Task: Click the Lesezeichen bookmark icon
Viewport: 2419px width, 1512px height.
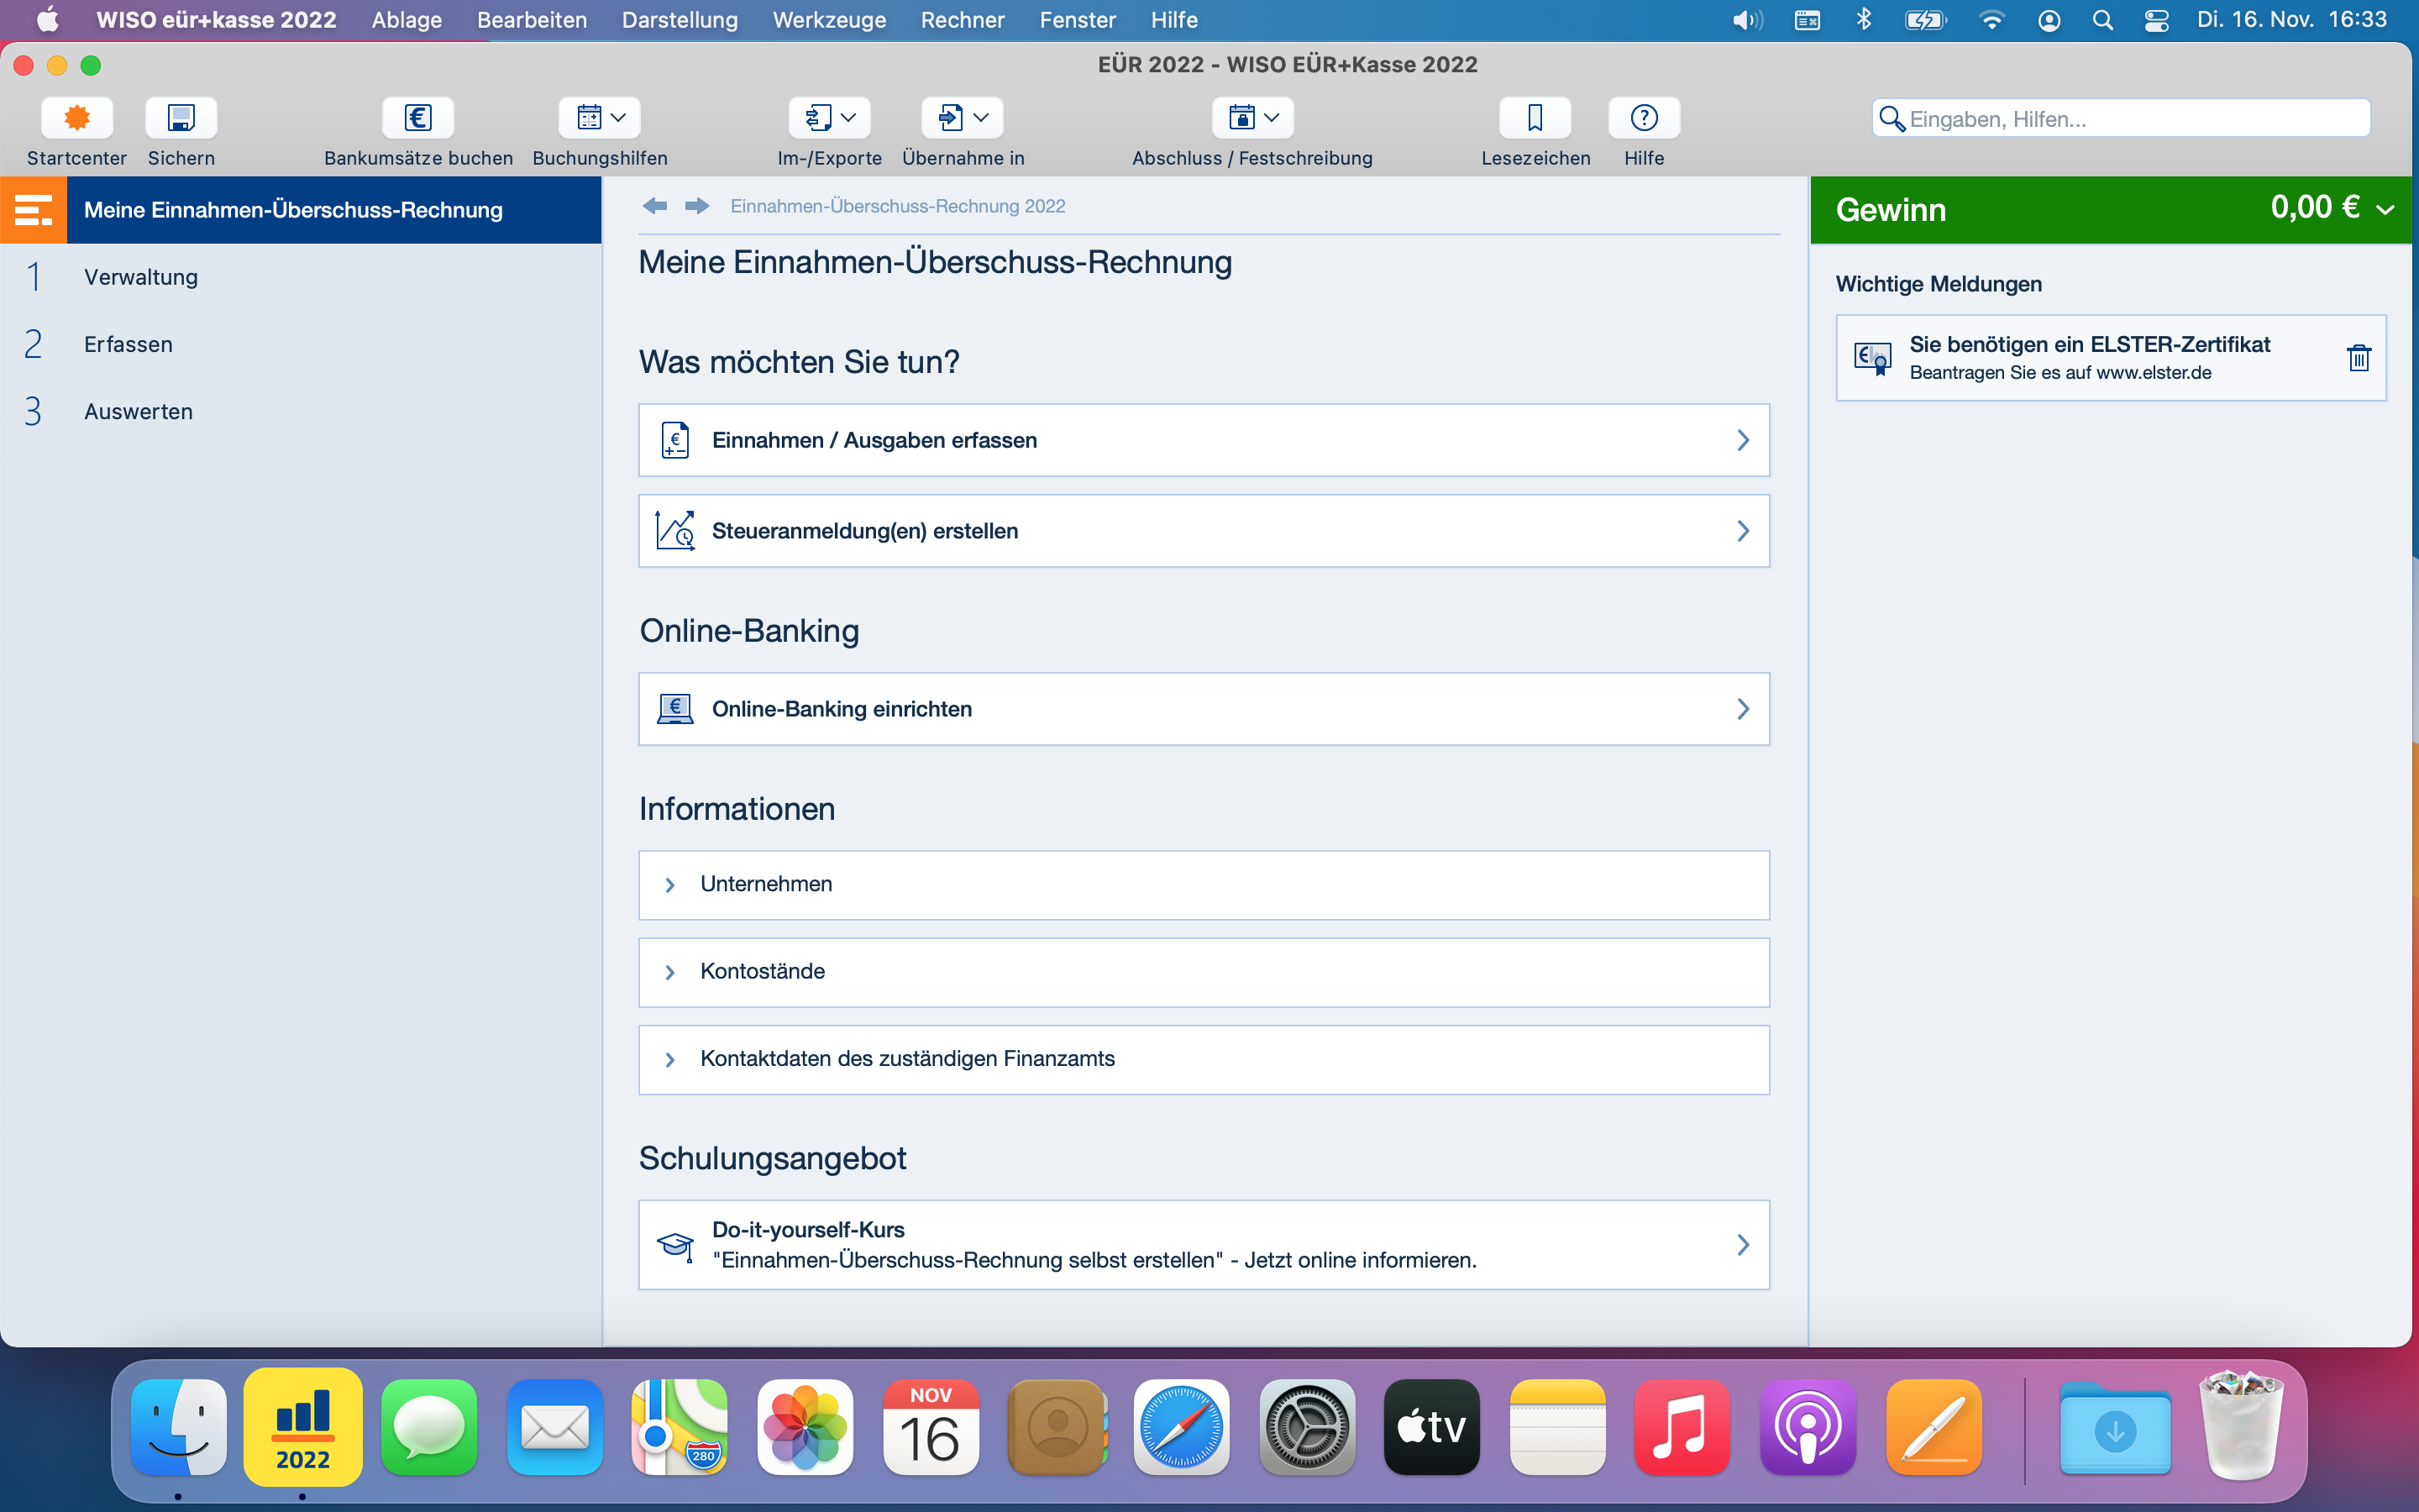Action: point(1535,118)
